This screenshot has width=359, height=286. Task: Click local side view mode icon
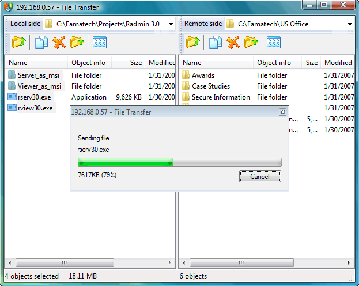tap(100, 43)
